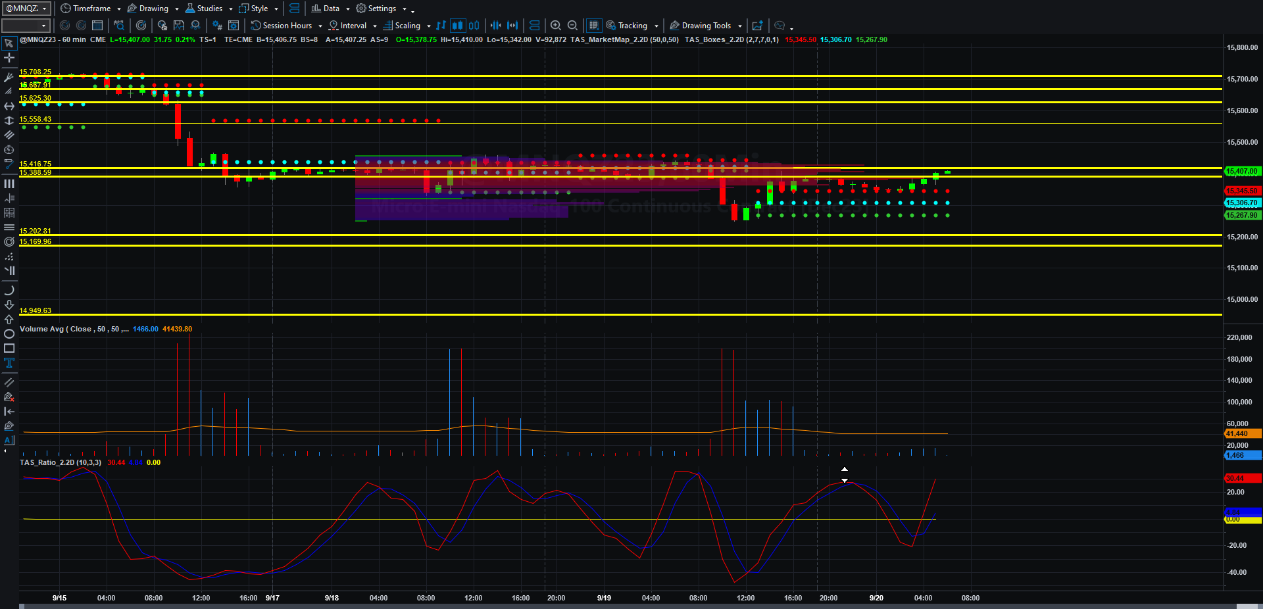The image size is (1263, 609).
Task: Open the Scaling dropdown
Action: pyautogui.click(x=407, y=26)
